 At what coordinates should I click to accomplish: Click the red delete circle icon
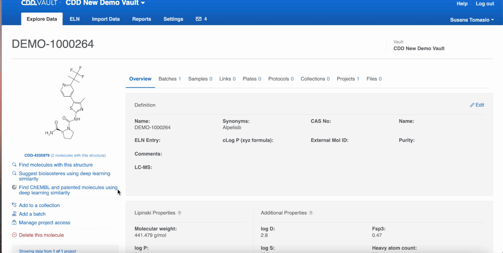click(15, 235)
